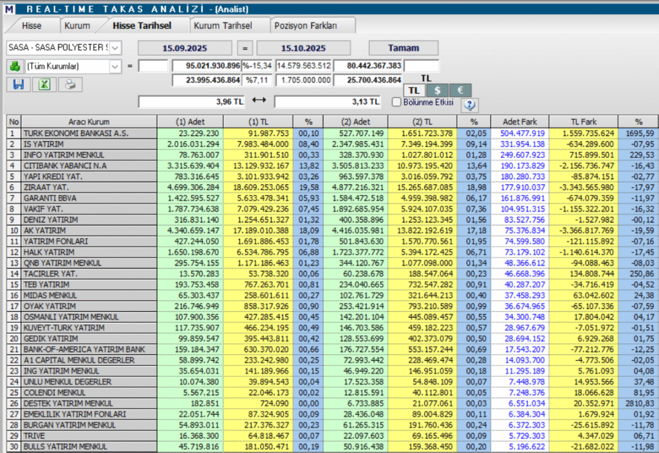The width and height of the screenshot is (659, 453).
Task: Sort by the (1) TL column header
Action: pyautogui.click(x=258, y=122)
